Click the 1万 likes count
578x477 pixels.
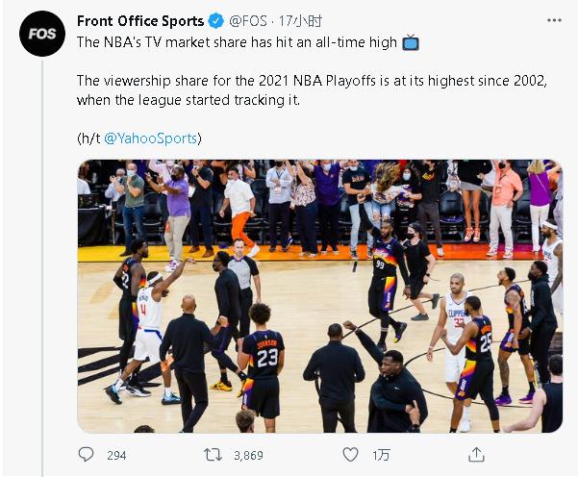[381, 455]
